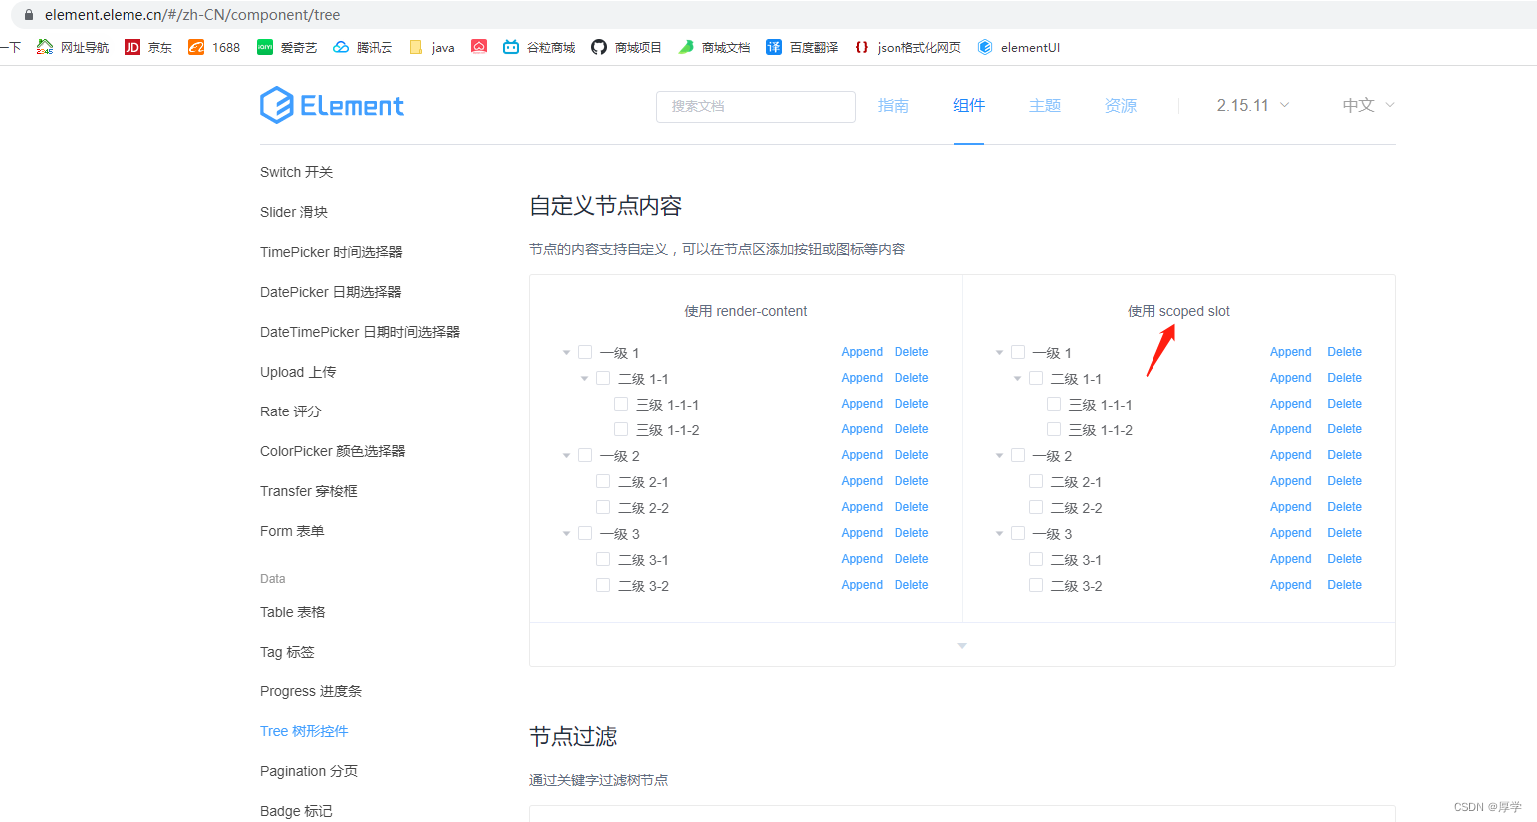The height and width of the screenshot is (822, 1537).
Task: Delete 一级 1 in render-content tree
Action: (x=911, y=352)
